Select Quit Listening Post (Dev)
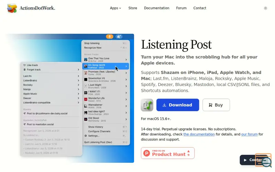This screenshot has height=172, width=275. (106, 142)
